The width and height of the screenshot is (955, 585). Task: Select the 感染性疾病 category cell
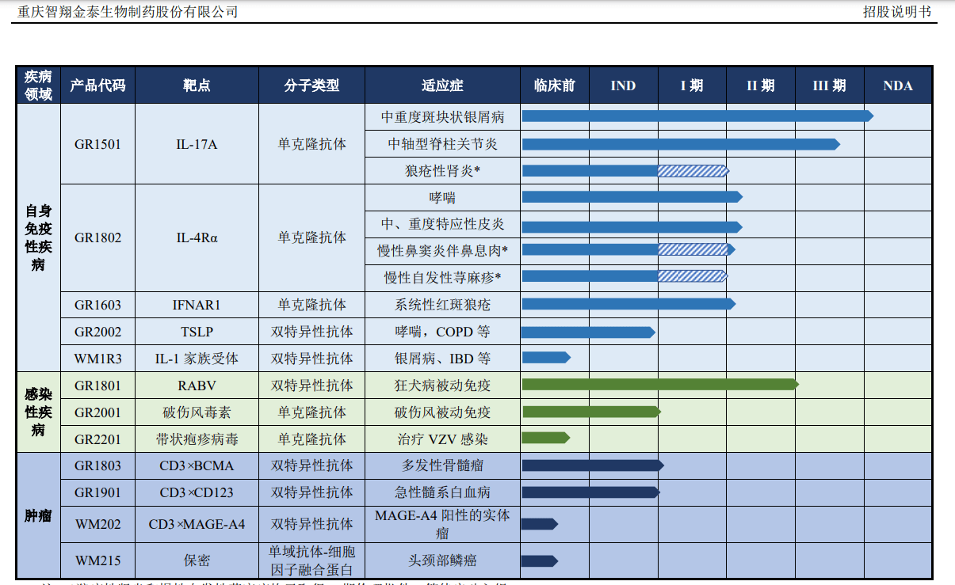coord(38,412)
